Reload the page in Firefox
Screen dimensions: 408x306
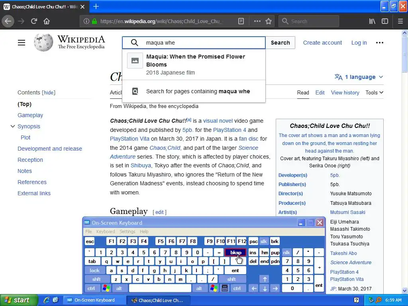(34, 21)
